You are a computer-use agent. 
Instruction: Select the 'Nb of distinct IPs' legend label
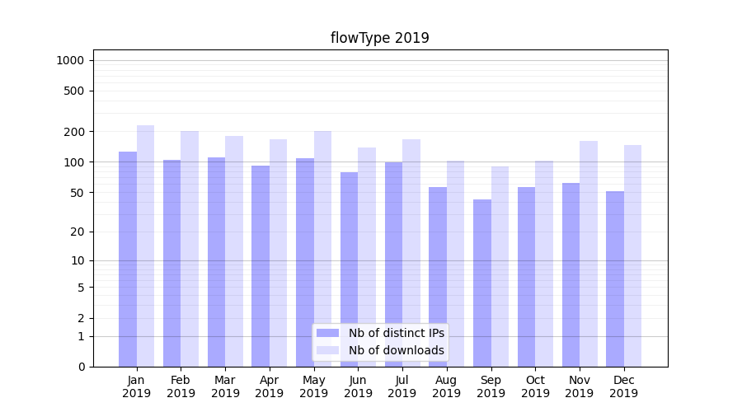point(396,333)
